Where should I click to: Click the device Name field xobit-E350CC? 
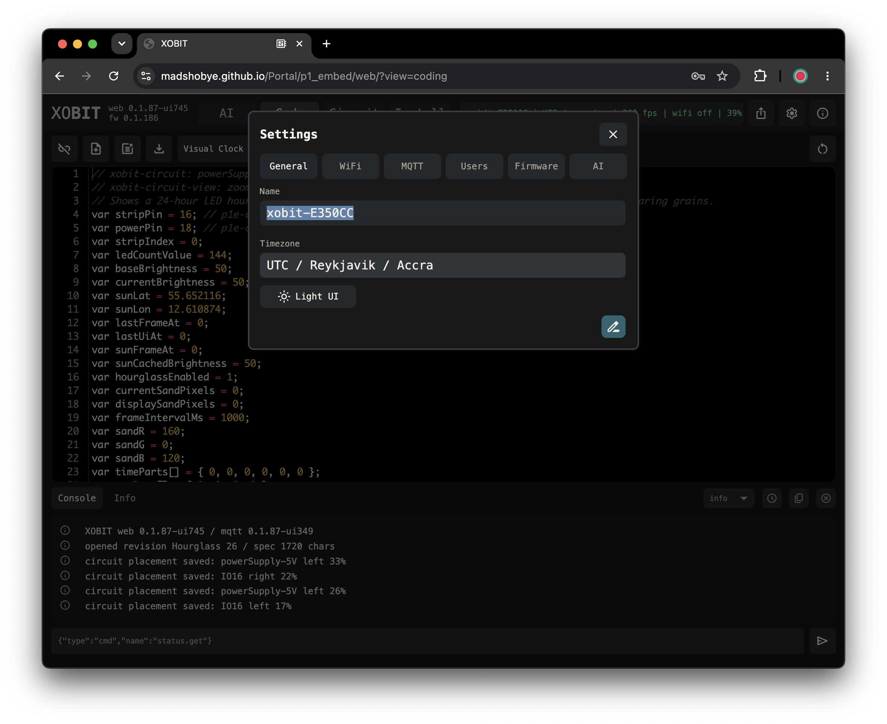click(442, 213)
